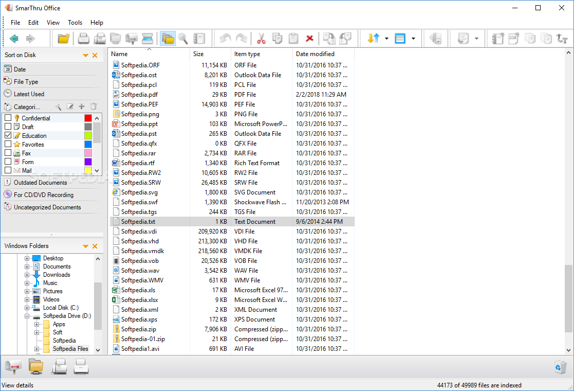Delete using the red X toolbar icon
Image resolution: width=574 pixels, height=391 pixels.
click(x=309, y=38)
